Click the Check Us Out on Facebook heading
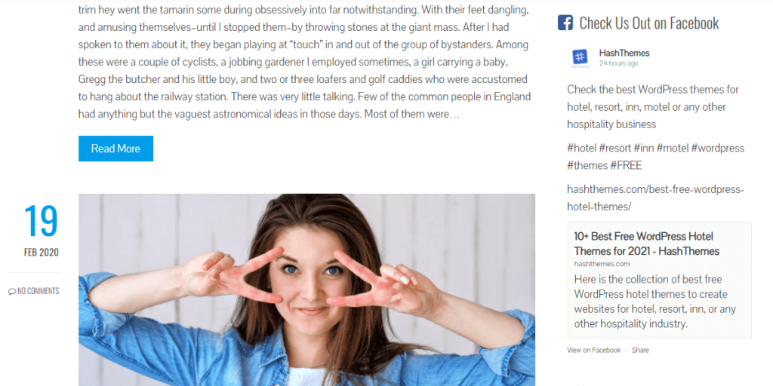 (x=648, y=23)
